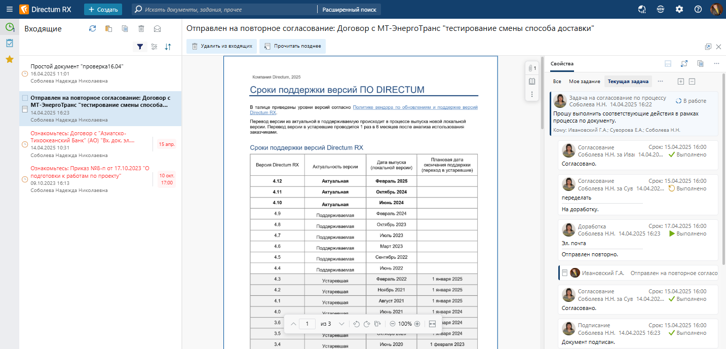The image size is (726, 349).
Task: Click Прочитать позднее button
Action: (292, 46)
